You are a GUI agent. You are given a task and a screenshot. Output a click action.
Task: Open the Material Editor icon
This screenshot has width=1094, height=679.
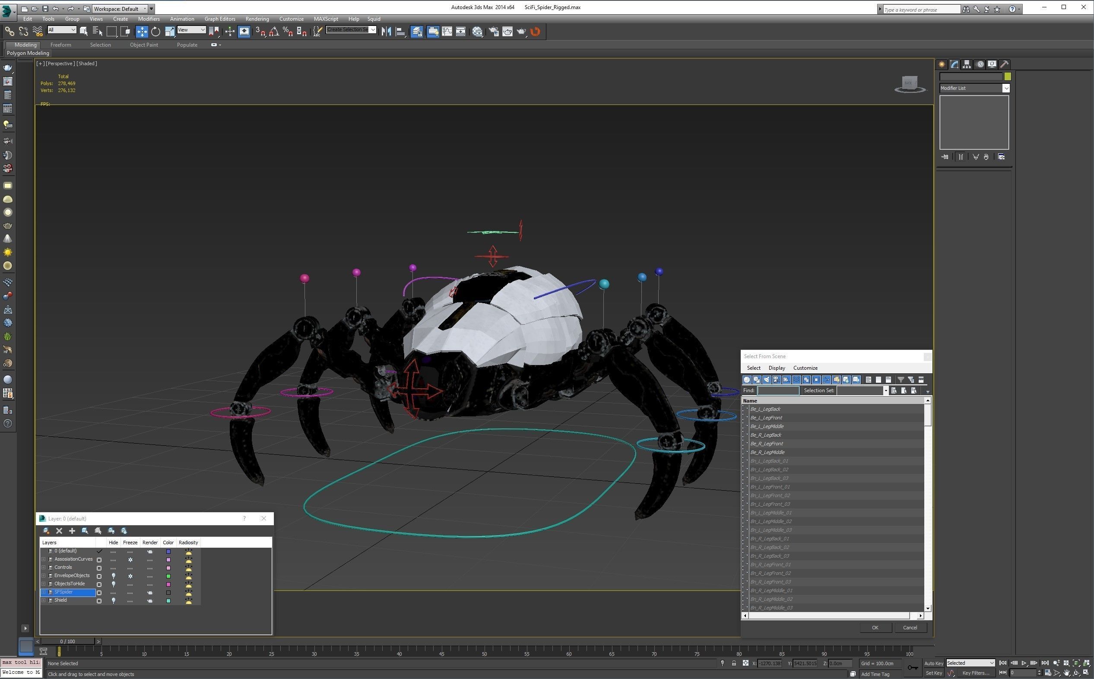[x=477, y=32]
